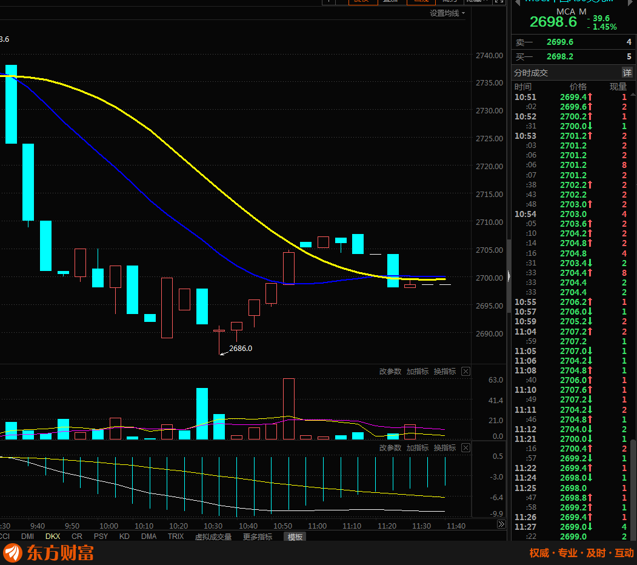Select the DKX indicator tab

coord(53,537)
